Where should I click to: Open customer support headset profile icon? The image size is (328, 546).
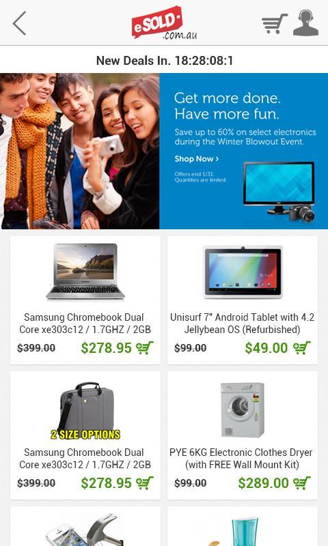(305, 23)
